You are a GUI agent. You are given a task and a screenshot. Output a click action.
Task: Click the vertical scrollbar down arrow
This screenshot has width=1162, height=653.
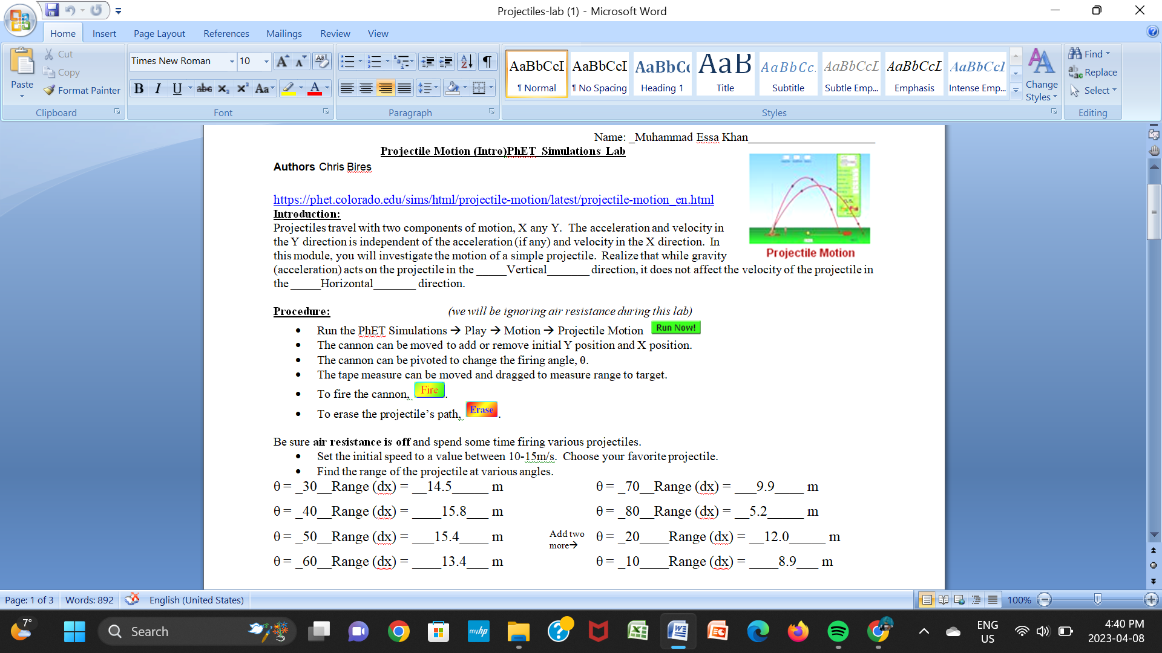(x=1154, y=534)
